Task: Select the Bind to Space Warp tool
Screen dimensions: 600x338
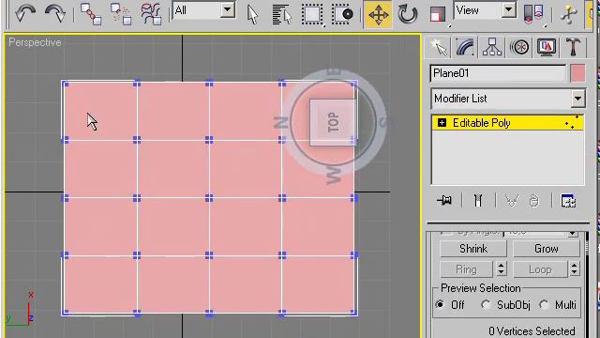Action: coord(151,14)
